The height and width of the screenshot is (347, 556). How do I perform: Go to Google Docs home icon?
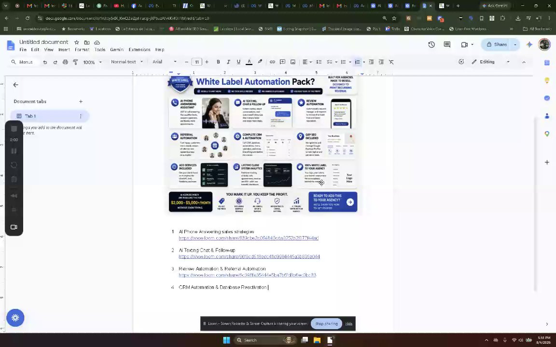(x=11, y=45)
